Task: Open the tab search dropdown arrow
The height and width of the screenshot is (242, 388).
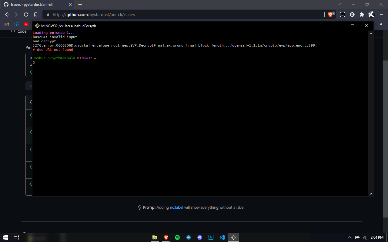Action: [x=339, y=4]
